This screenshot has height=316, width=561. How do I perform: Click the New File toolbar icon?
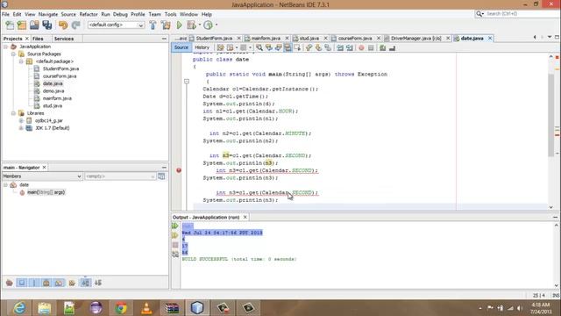10,25
